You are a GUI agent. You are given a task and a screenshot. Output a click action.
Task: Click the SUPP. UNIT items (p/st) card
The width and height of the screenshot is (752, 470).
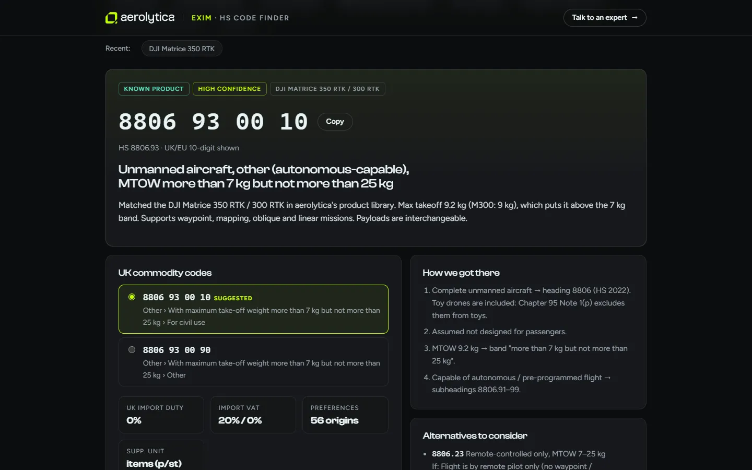click(161, 455)
